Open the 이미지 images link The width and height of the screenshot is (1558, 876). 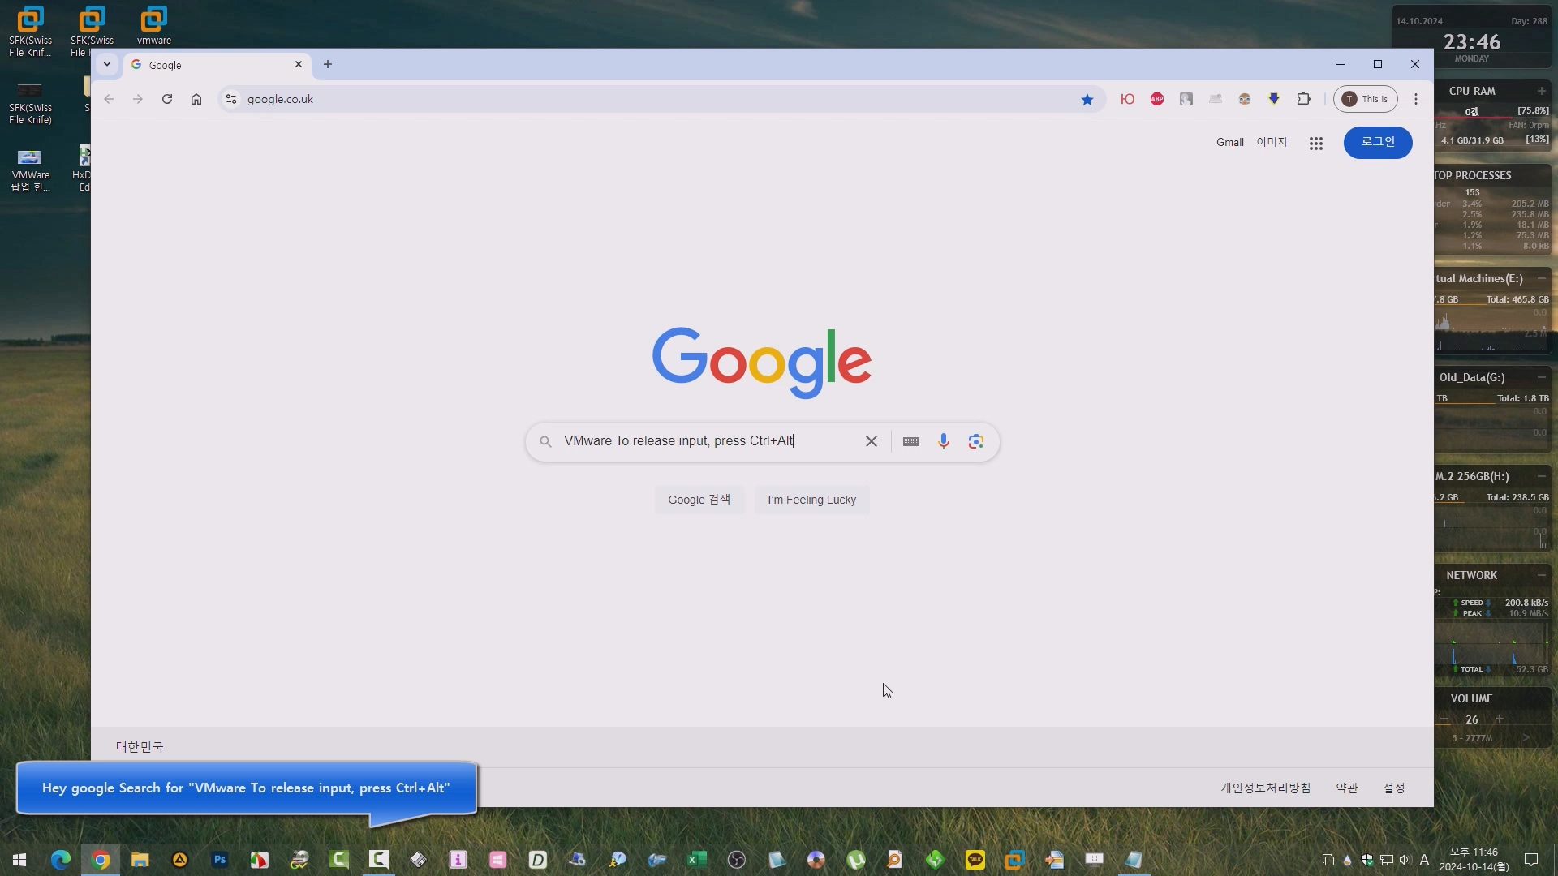point(1272,142)
